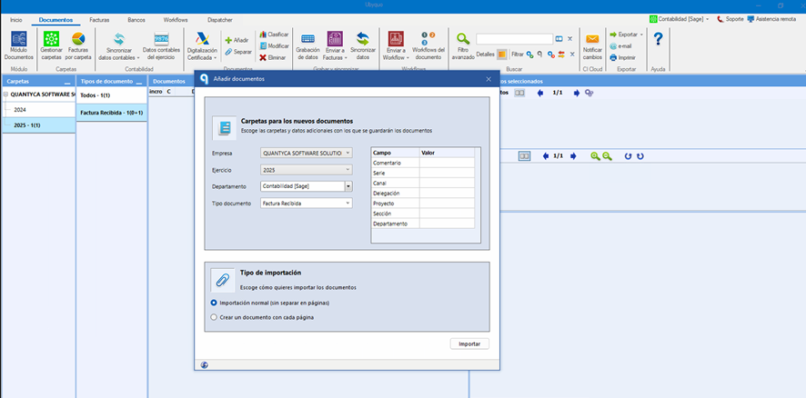806x398 pixels.
Task: Open the Departamento combo box arrow
Action: click(348, 186)
